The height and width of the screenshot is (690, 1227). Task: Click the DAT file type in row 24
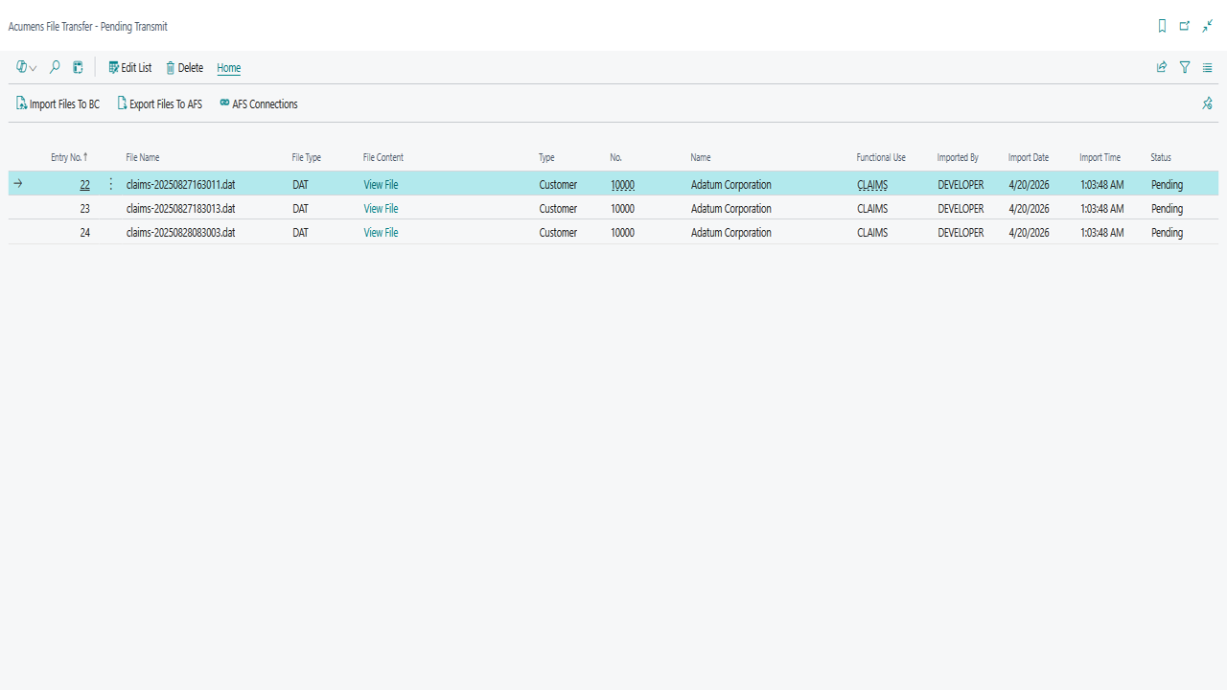[x=301, y=233]
